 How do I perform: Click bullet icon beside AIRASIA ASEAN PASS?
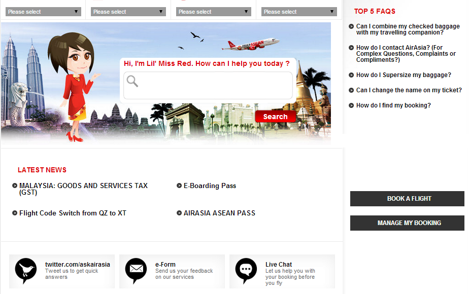click(x=179, y=213)
